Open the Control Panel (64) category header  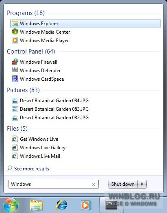click(31, 52)
